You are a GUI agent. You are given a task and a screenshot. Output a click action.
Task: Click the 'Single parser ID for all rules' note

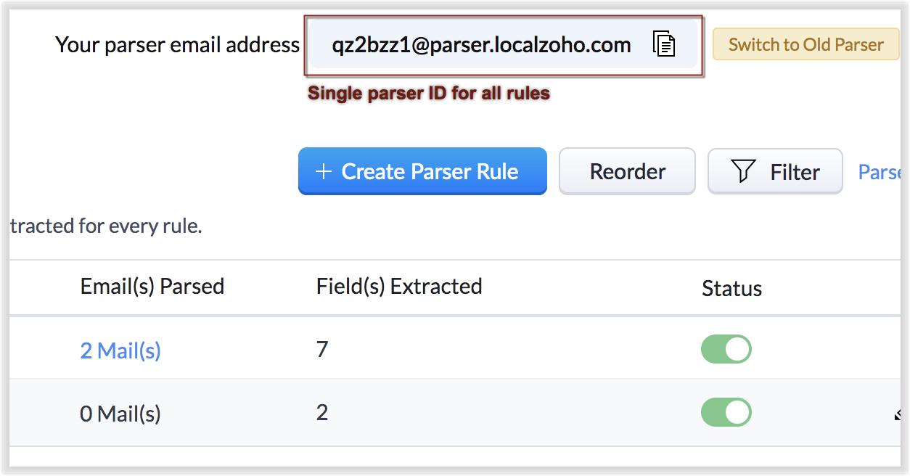[x=429, y=94]
